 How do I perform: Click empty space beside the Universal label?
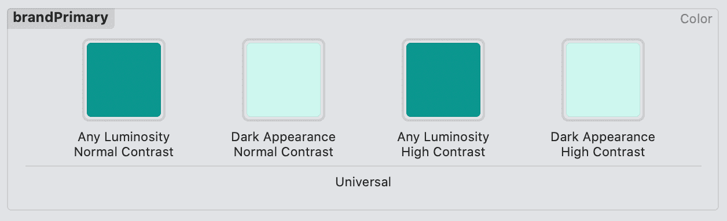(x=521, y=182)
